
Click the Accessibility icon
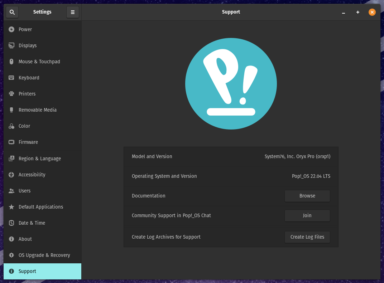[11, 175]
